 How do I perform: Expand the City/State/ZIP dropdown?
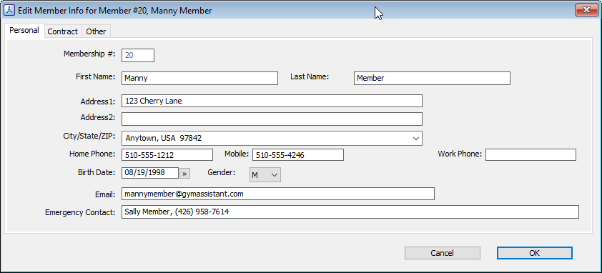point(416,138)
